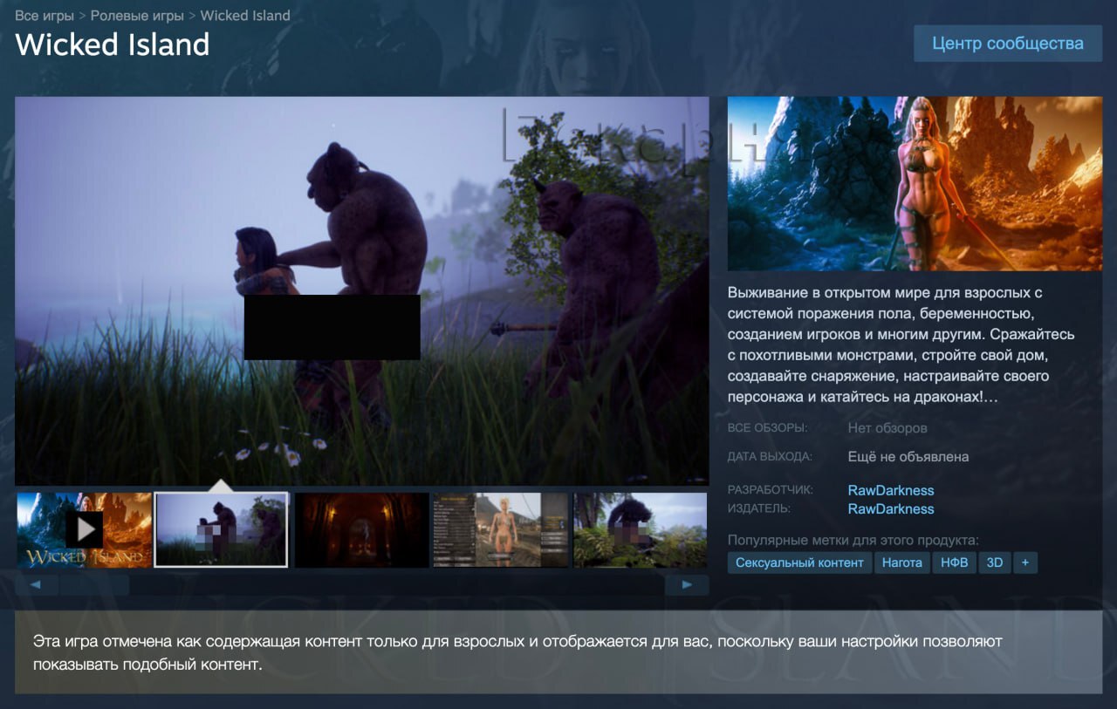Select the highlighted grassy scene thumbnail

pyautogui.click(x=221, y=530)
